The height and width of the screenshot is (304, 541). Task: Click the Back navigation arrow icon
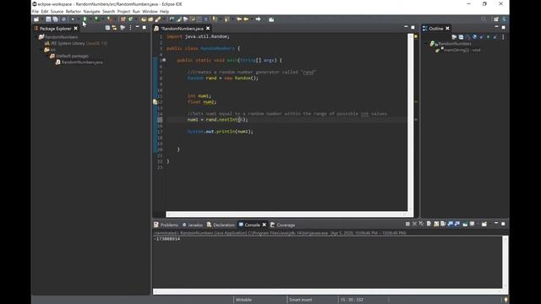[246, 19]
